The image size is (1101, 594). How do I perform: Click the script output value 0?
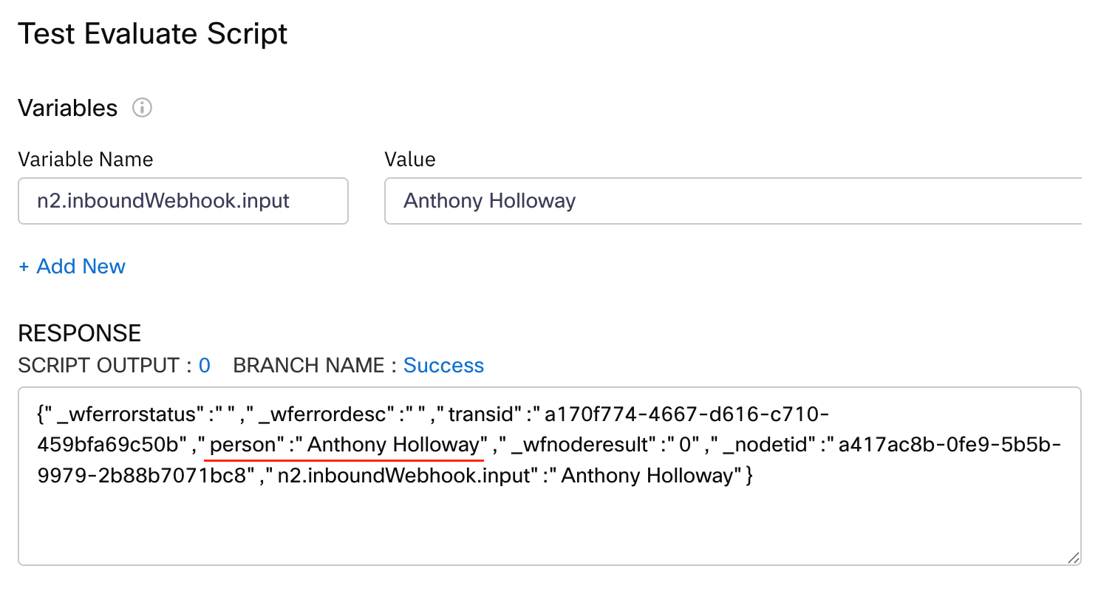pyautogui.click(x=205, y=366)
